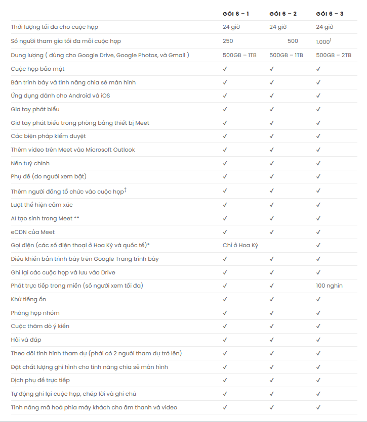Click the GÓI 6 – 1 checkmark for Phòng họp nhóm
Screen dimensions: 367x422
(225, 313)
